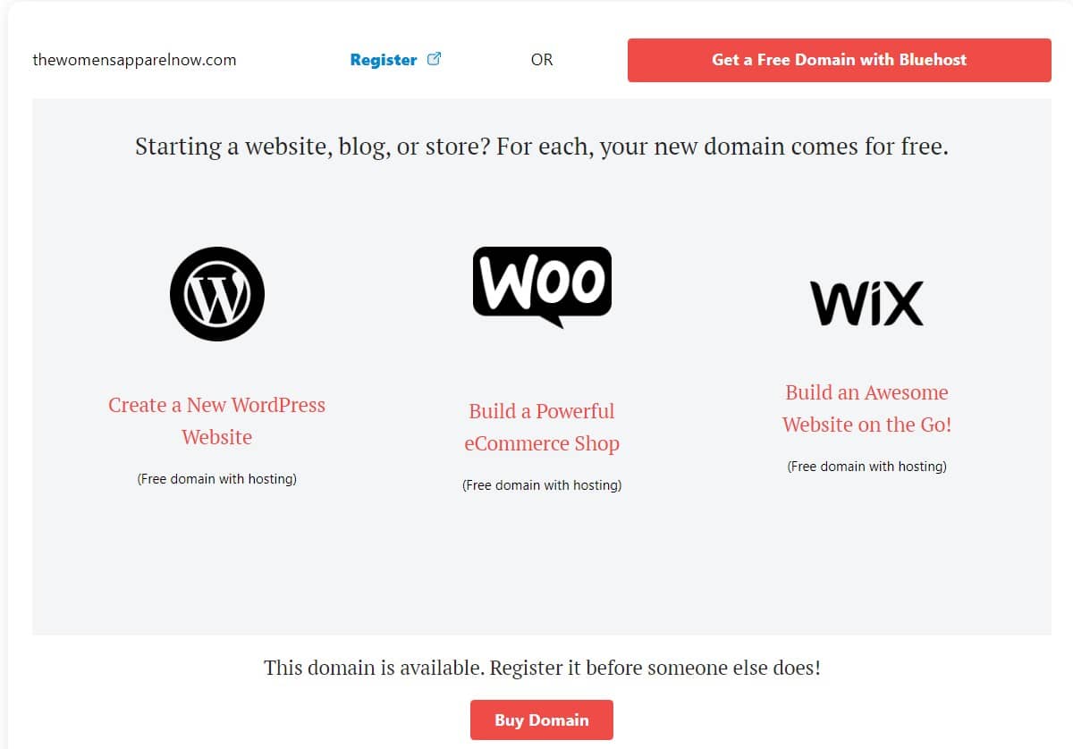Click the Buy Domain button

(x=542, y=720)
